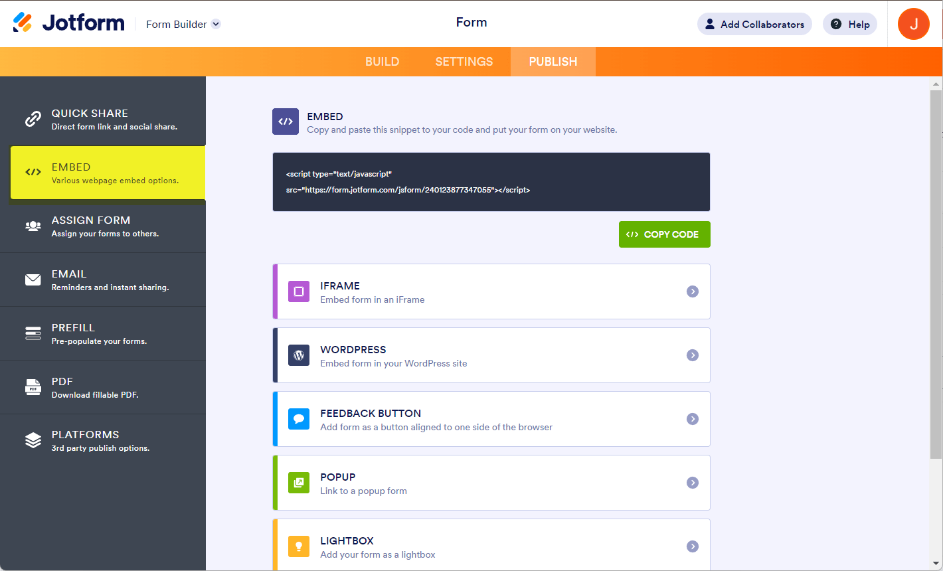Image resolution: width=943 pixels, height=571 pixels.
Task: Click the Form title at top
Action: [x=471, y=23]
